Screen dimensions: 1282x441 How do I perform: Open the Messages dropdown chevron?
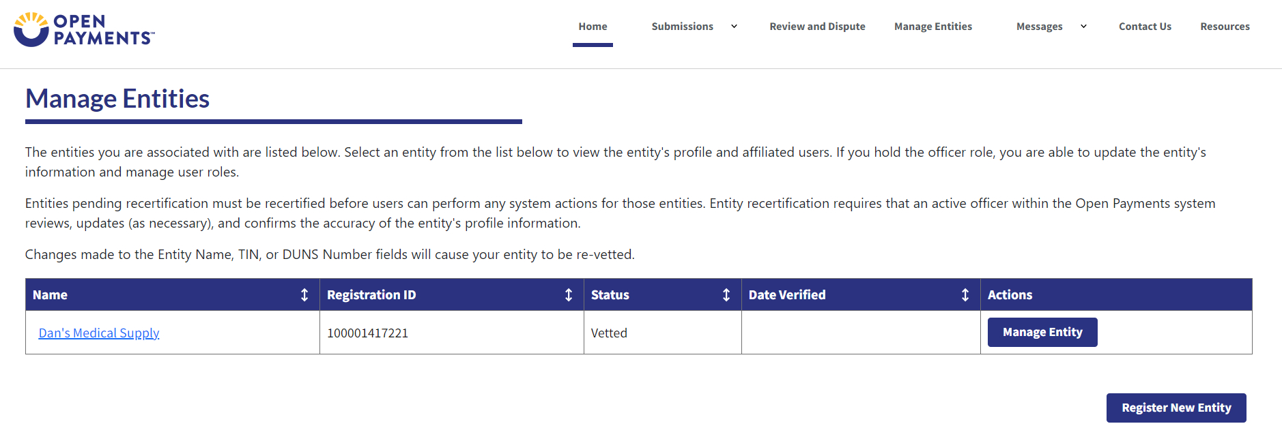pyautogui.click(x=1083, y=27)
